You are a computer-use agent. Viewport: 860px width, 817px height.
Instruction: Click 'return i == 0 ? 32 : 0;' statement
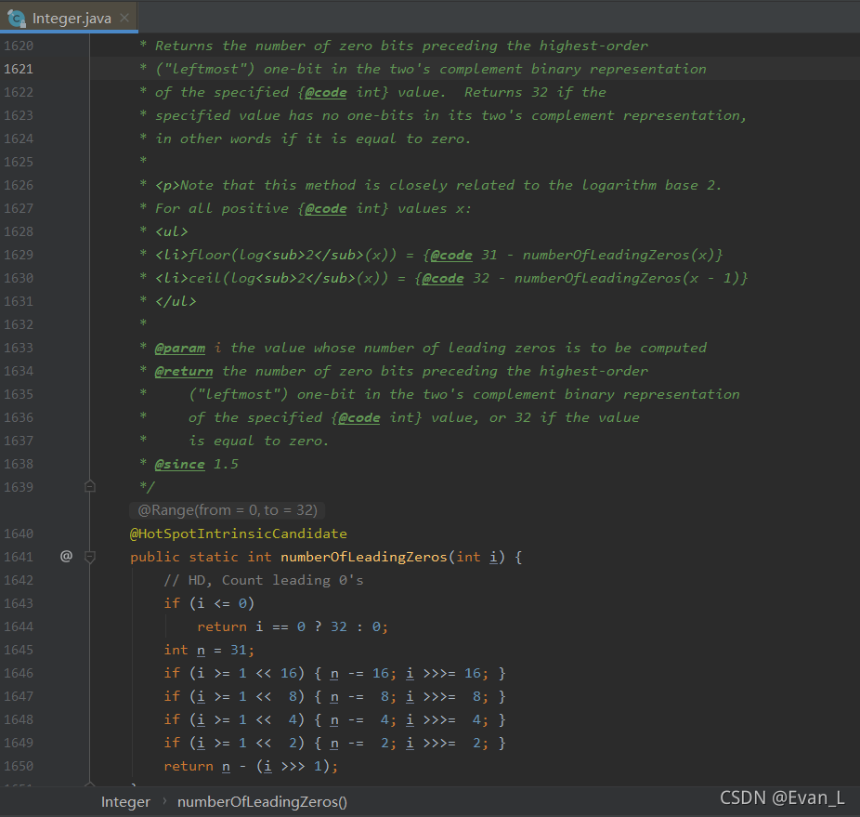(x=293, y=627)
